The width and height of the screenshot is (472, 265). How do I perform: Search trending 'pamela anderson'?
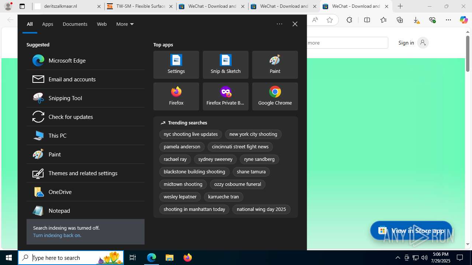[182, 147]
